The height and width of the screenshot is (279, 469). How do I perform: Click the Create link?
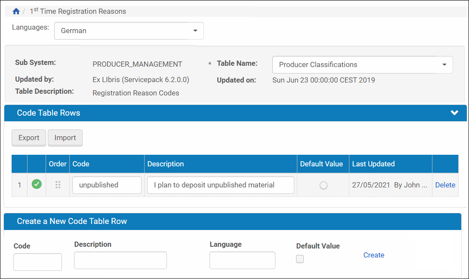tap(373, 255)
